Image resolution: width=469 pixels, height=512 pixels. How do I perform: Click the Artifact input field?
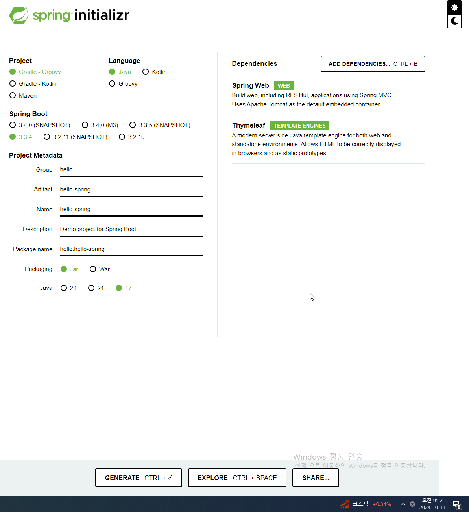pos(131,190)
